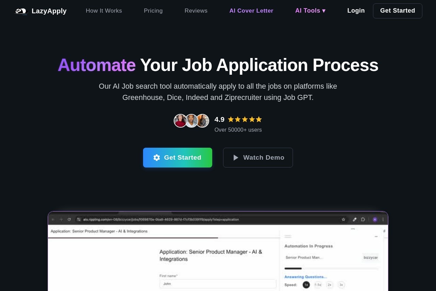Image resolution: width=436 pixels, height=291 pixels.
Task: Click the purple profile avatar in demo browser
Action: click(x=375, y=219)
